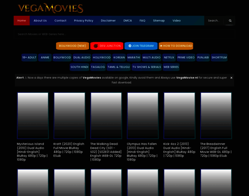The width and height of the screenshot is (249, 196).
Task: Open the Mysterious Island poster thumbnail
Action: click(x=33, y=116)
